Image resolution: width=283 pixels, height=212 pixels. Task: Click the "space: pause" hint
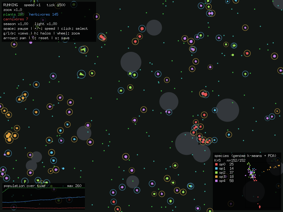coord(16,29)
